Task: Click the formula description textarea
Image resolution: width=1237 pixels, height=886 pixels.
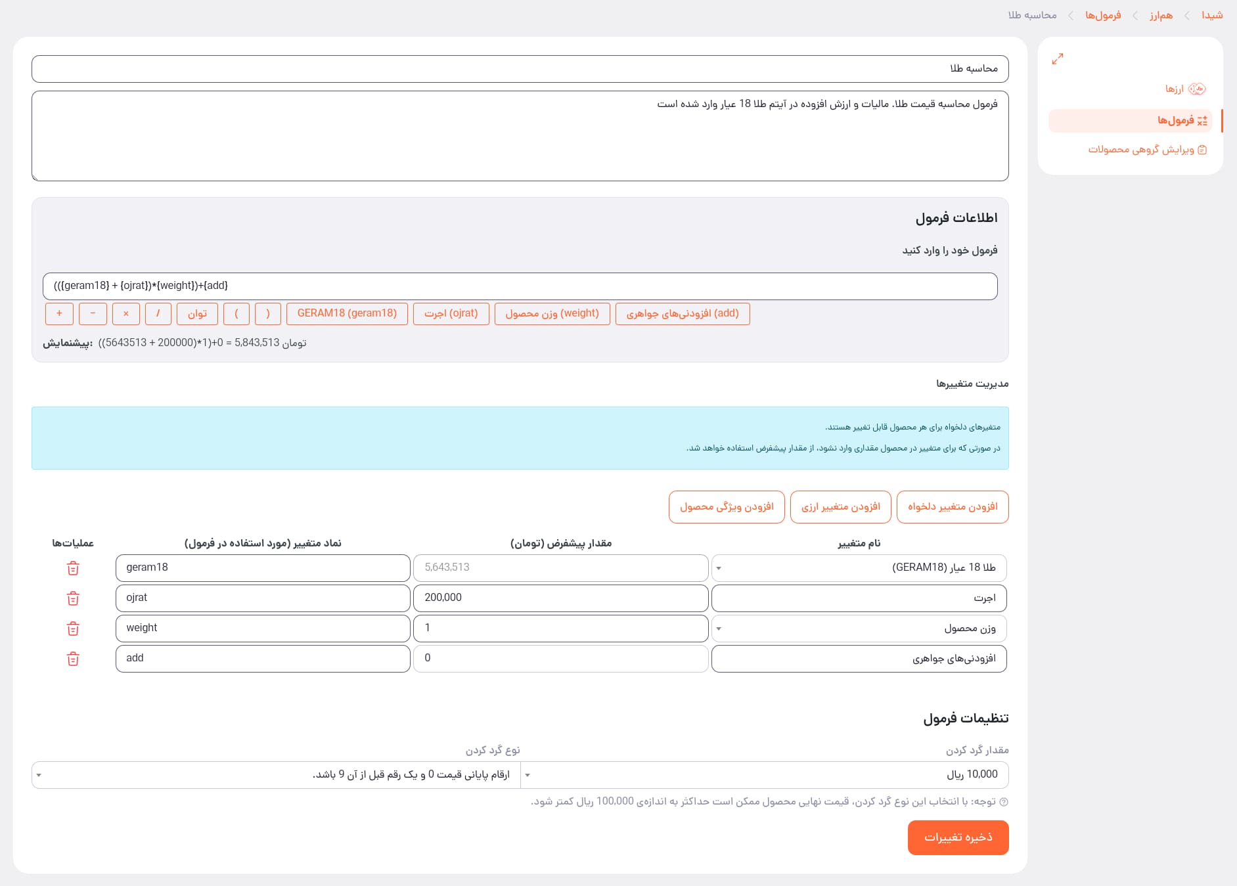Action: click(x=520, y=136)
